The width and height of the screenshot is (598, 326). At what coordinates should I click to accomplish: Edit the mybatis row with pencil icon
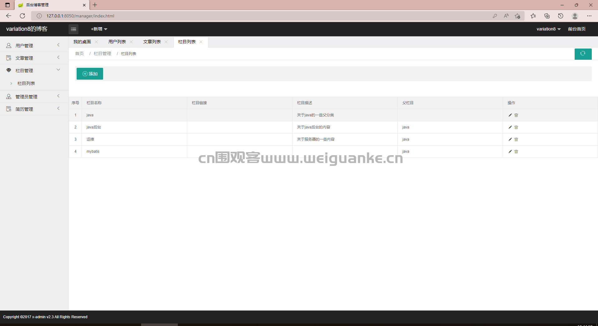510,151
